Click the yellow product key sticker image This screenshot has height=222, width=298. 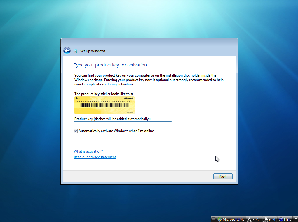(104, 105)
